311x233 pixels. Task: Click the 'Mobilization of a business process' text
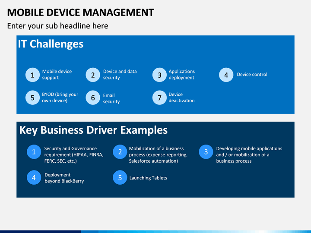click(158, 155)
